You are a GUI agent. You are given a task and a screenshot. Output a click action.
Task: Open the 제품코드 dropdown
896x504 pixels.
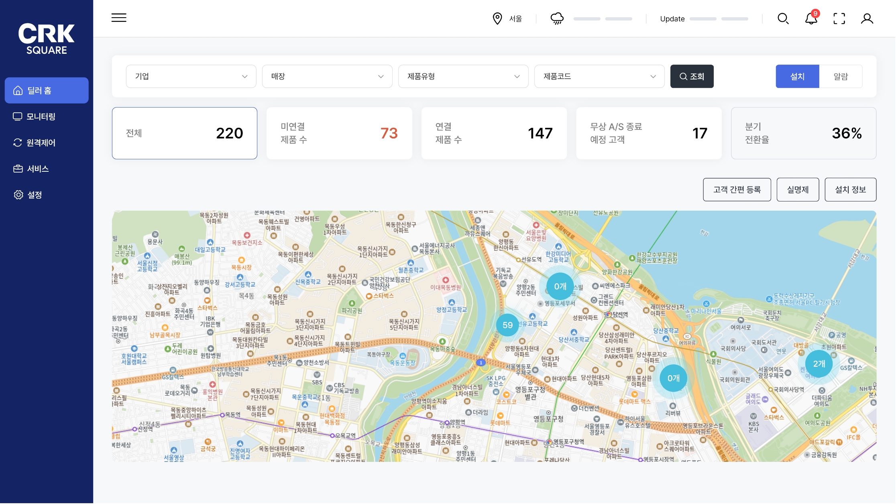point(599,76)
